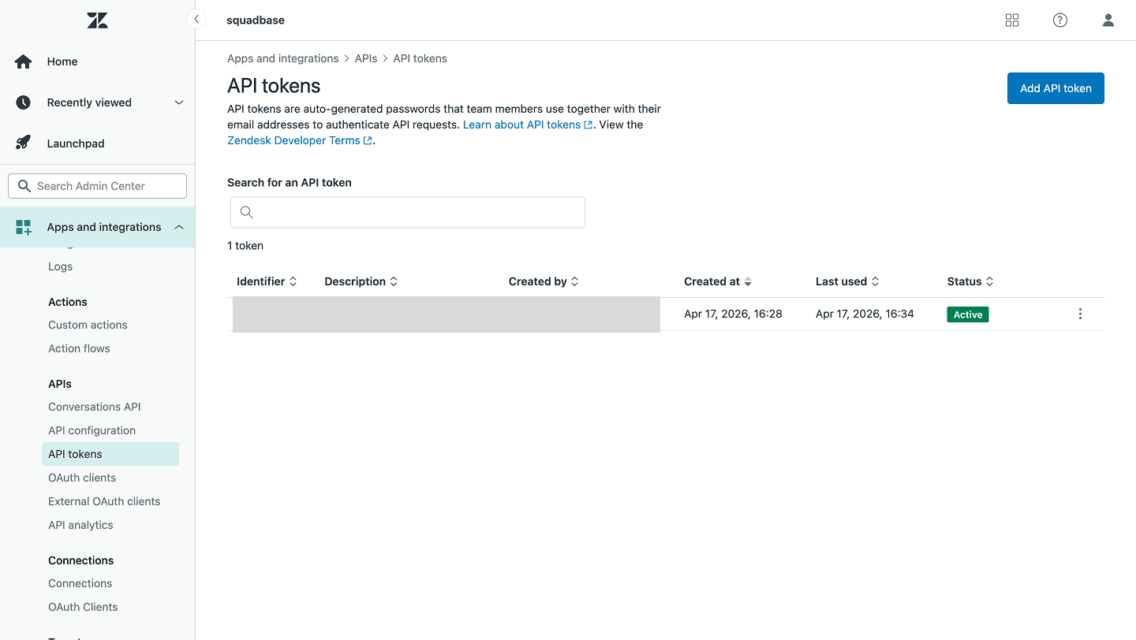Click the Recently viewed clock icon
This screenshot has height=640, width=1136.
pos(23,102)
